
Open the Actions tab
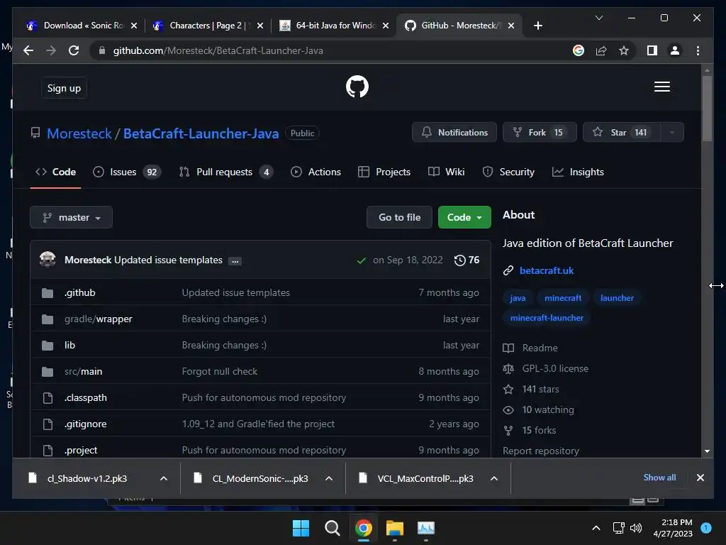(x=315, y=172)
